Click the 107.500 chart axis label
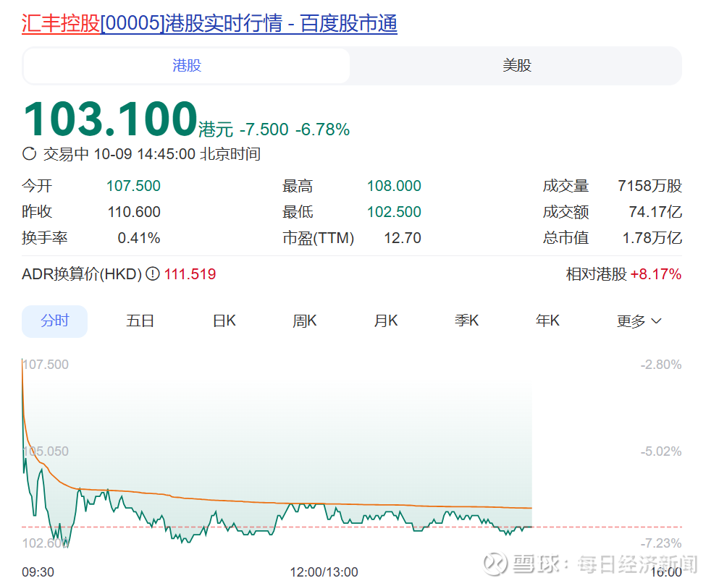This screenshot has height=586, width=719. point(46,365)
